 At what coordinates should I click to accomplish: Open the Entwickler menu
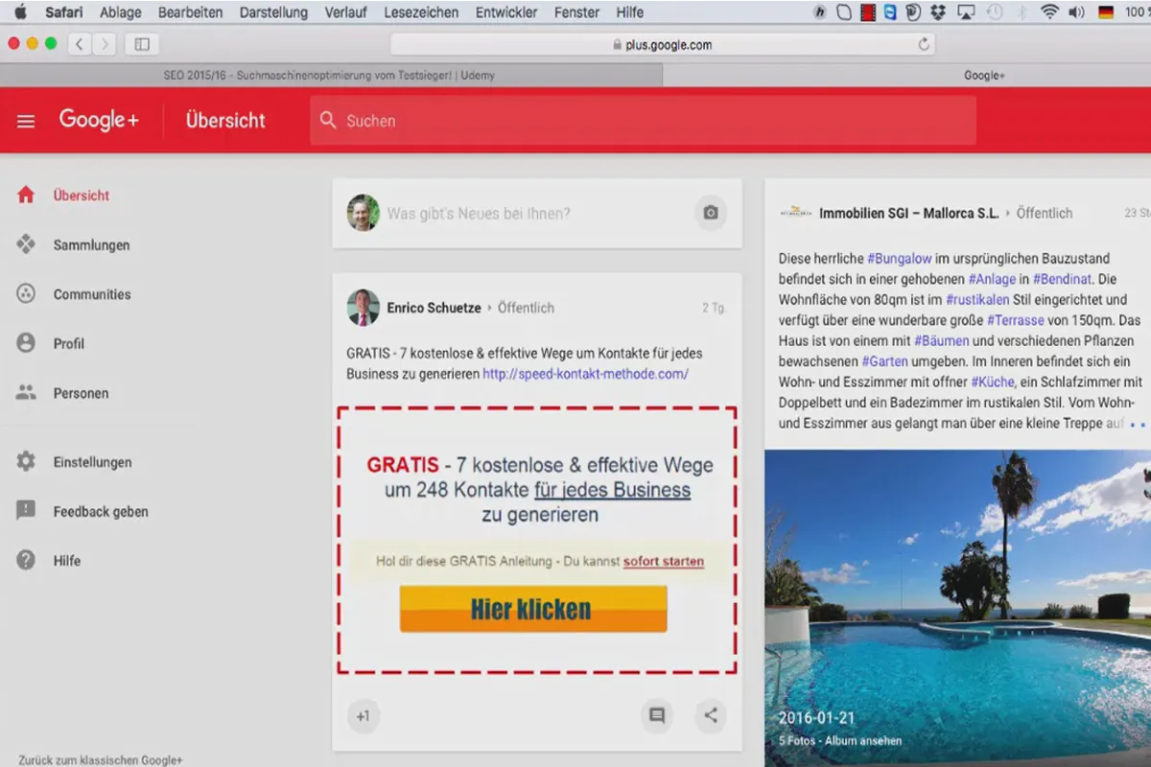point(506,12)
